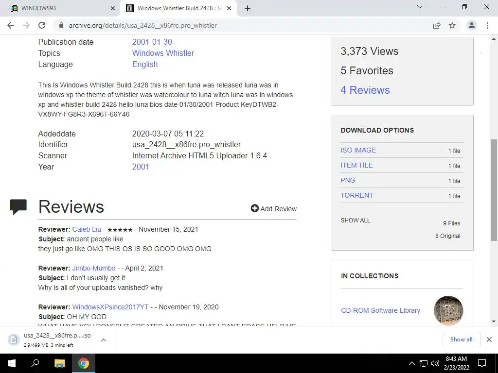The image size is (498, 373).
Task: Open the 2001-01-30 publication date link
Action: [x=152, y=42]
